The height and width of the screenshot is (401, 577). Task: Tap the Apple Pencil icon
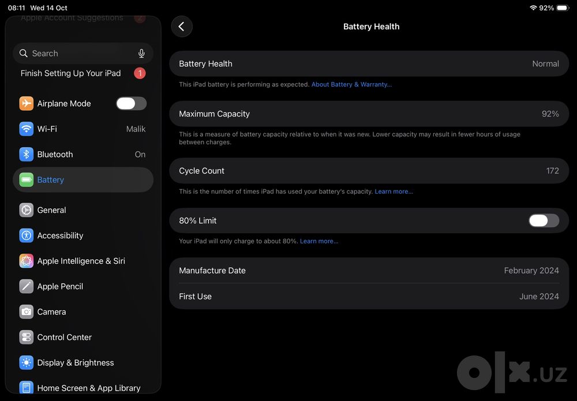26,286
